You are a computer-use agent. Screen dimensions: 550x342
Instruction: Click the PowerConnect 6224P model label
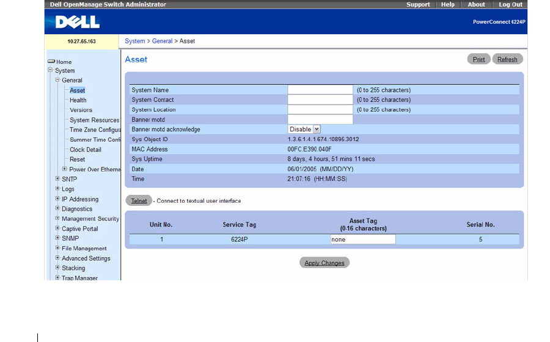[499, 22]
